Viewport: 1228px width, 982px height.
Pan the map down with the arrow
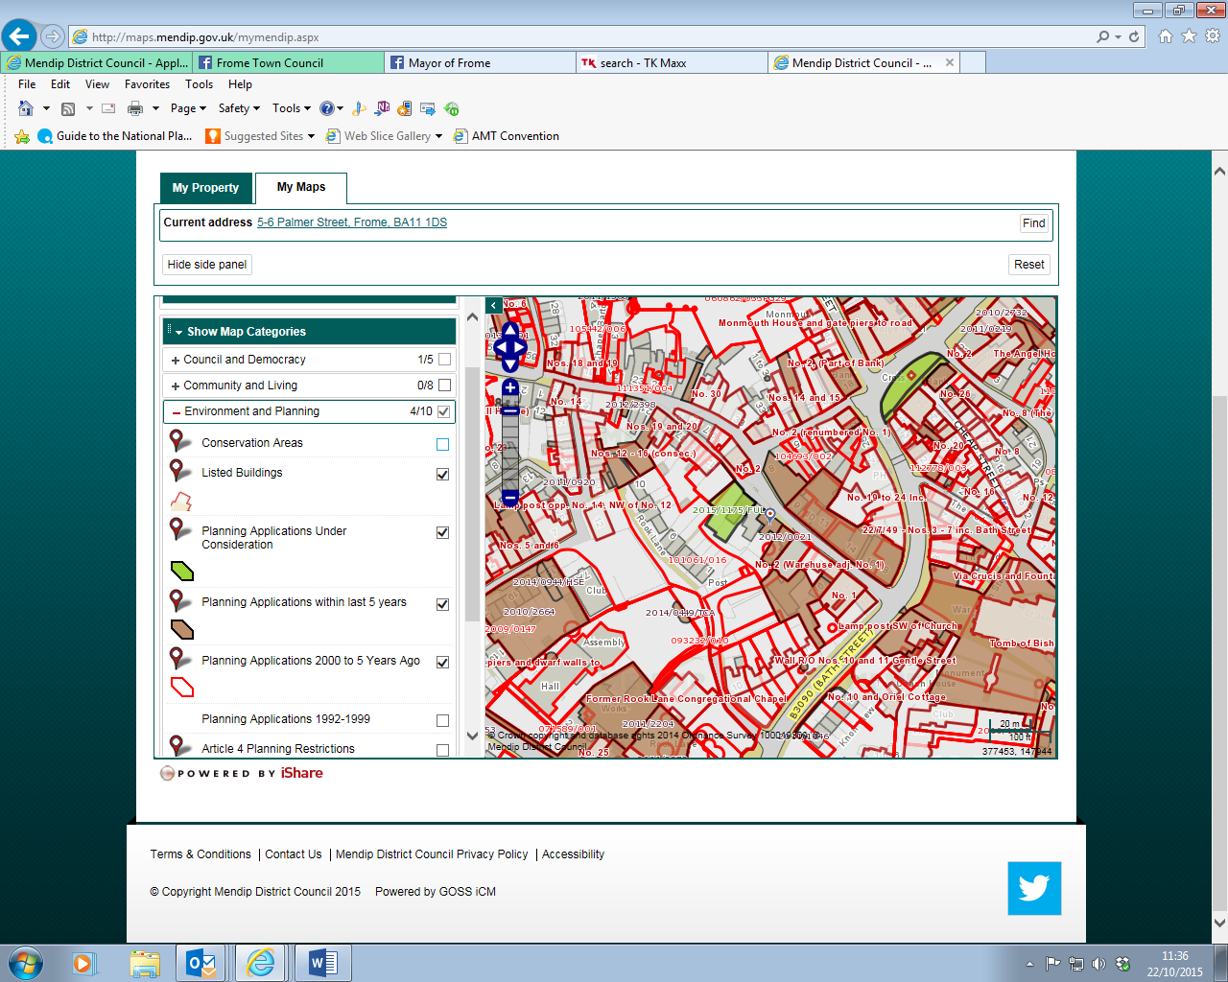point(510,364)
